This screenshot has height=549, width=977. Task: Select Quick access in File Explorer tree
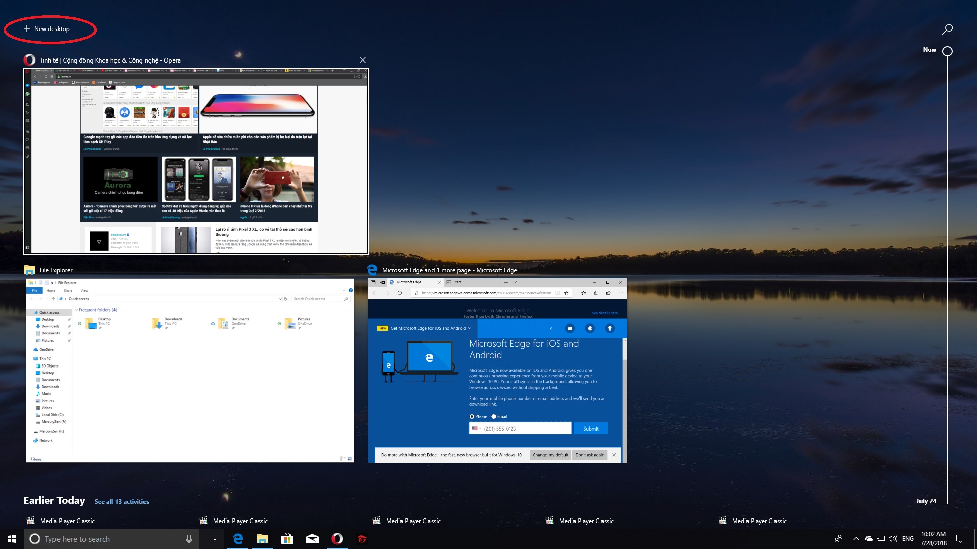(x=49, y=312)
